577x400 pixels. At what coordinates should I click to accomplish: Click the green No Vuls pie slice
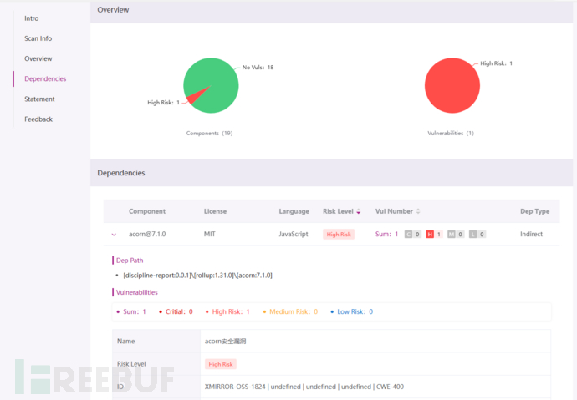pyautogui.click(x=217, y=79)
